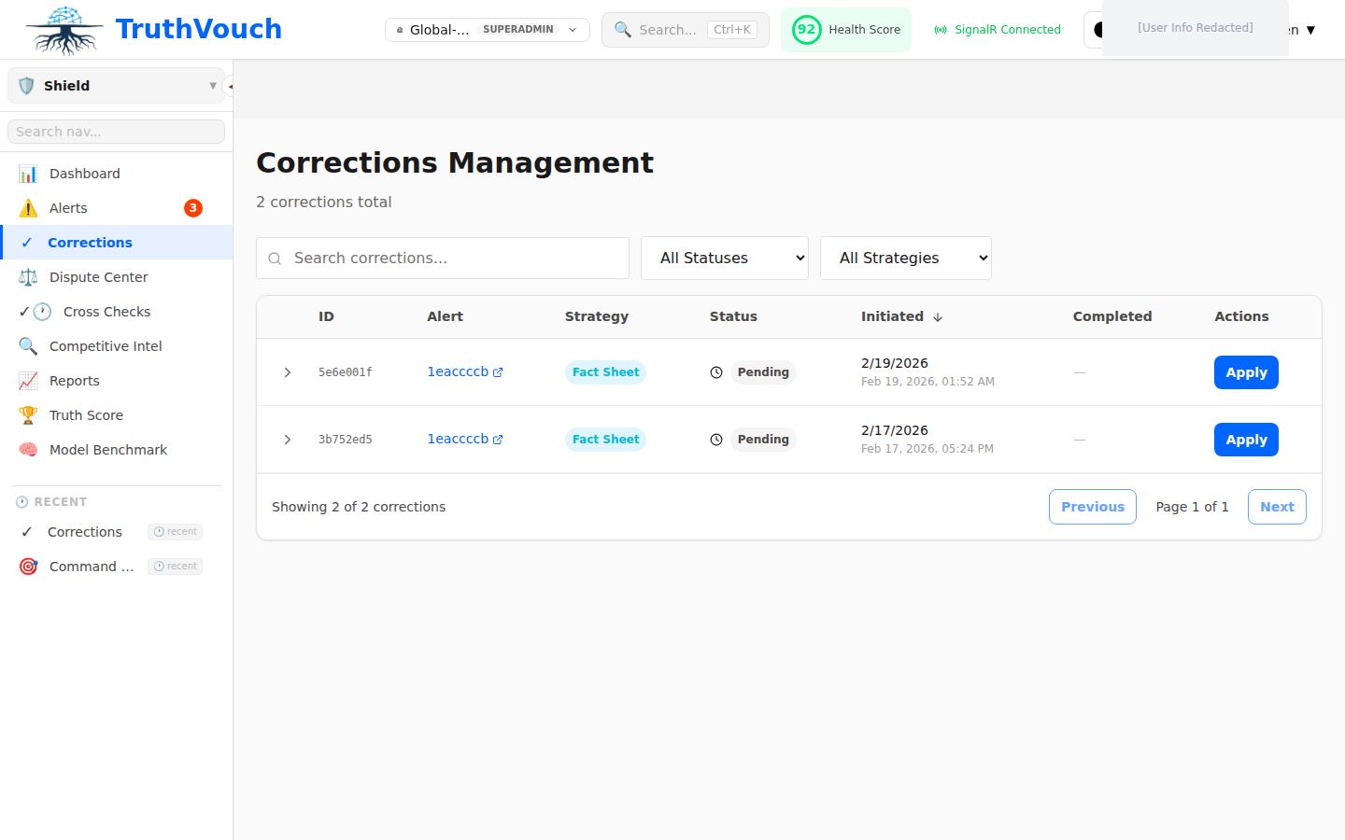Toggle the Initiated column sort arrow

pyautogui.click(x=937, y=316)
